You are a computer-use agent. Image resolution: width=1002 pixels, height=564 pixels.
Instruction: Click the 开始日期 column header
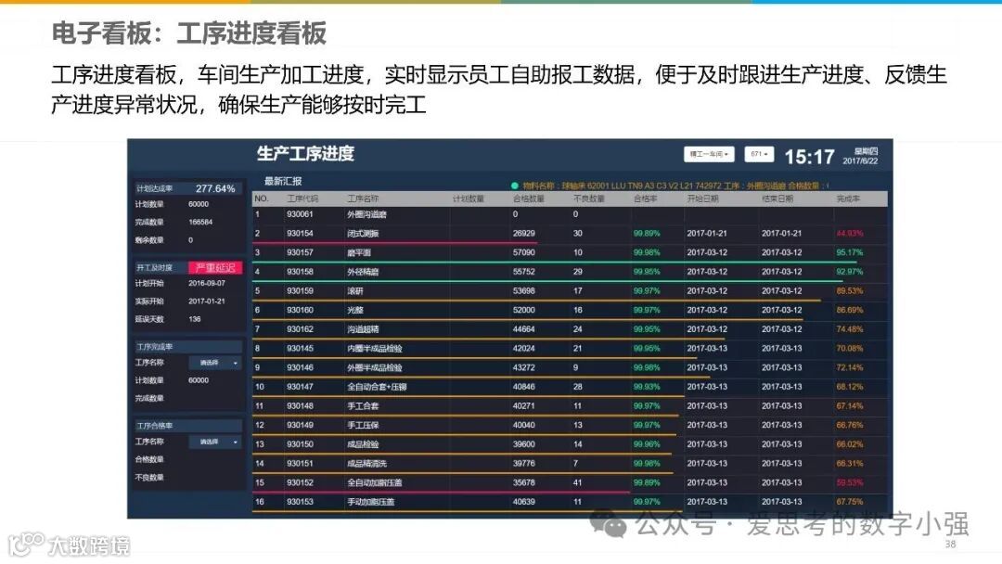pyautogui.click(x=703, y=199)
